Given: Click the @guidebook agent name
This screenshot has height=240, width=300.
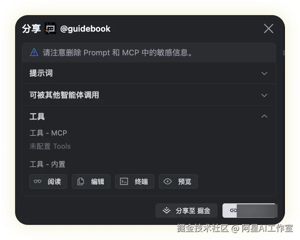Looking at the screenshot, I should tap(85, 29).
